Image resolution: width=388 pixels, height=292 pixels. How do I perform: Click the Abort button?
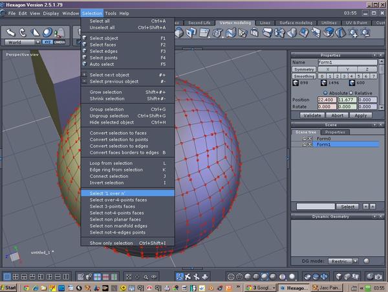click(337, 115)
